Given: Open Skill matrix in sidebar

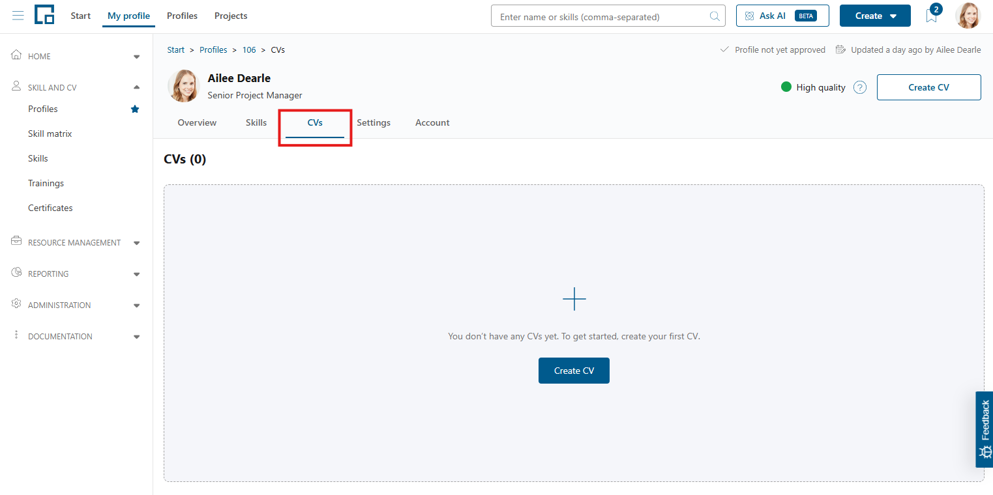Looking at the screenshot, I should [50, 134].
